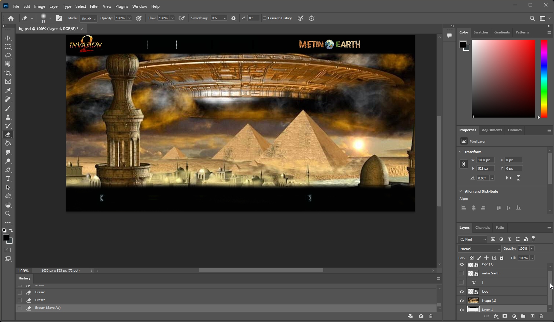Select the Spot Healing Brush tool
Screen dimensions: 554x322
pos(8,100)
